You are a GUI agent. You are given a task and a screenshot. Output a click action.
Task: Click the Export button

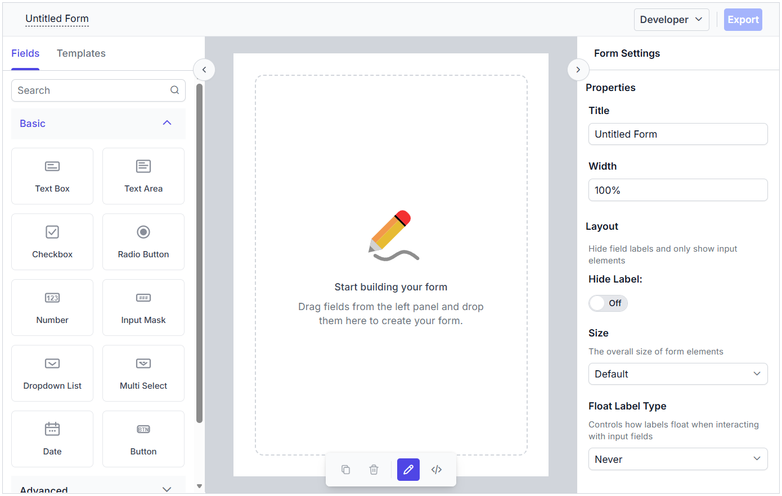point(743,20)
